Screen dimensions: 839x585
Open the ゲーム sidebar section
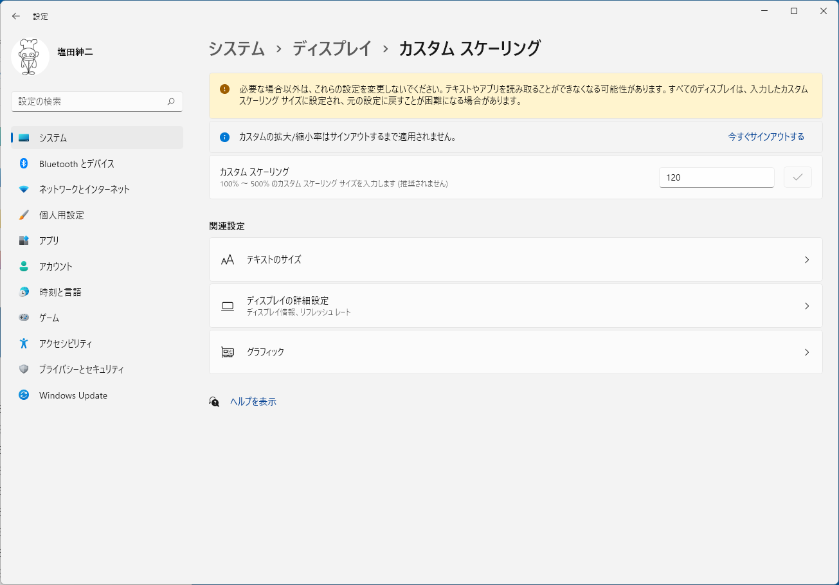tap(50, 318)
